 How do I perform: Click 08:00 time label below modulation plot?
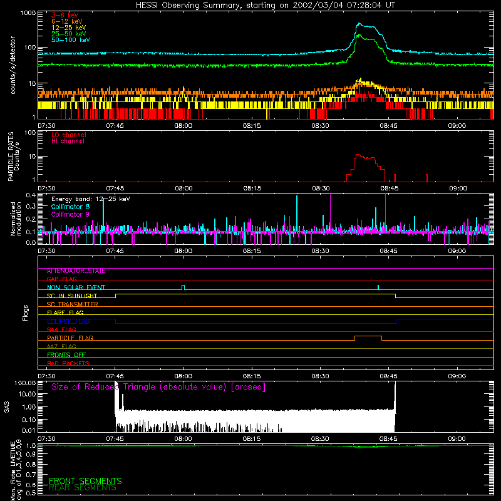pyautogui.click(x=183, y=251)
